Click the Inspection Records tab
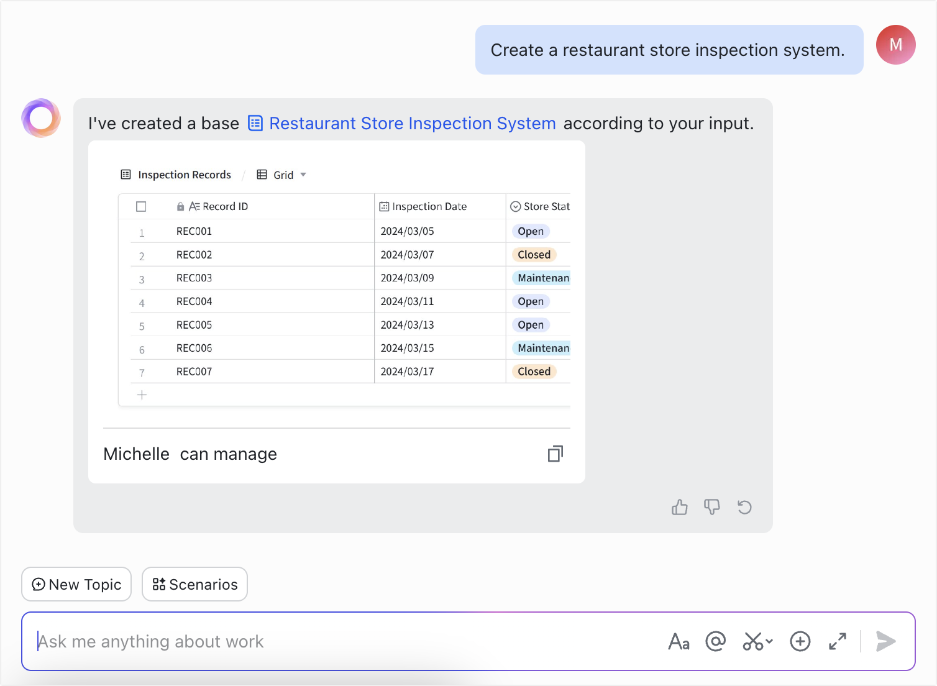937x686 pixels. point(176,175)
